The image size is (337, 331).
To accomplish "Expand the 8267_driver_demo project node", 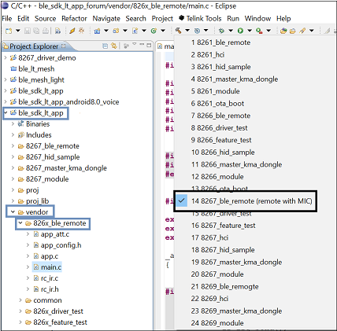I will (x=6, y=57).
